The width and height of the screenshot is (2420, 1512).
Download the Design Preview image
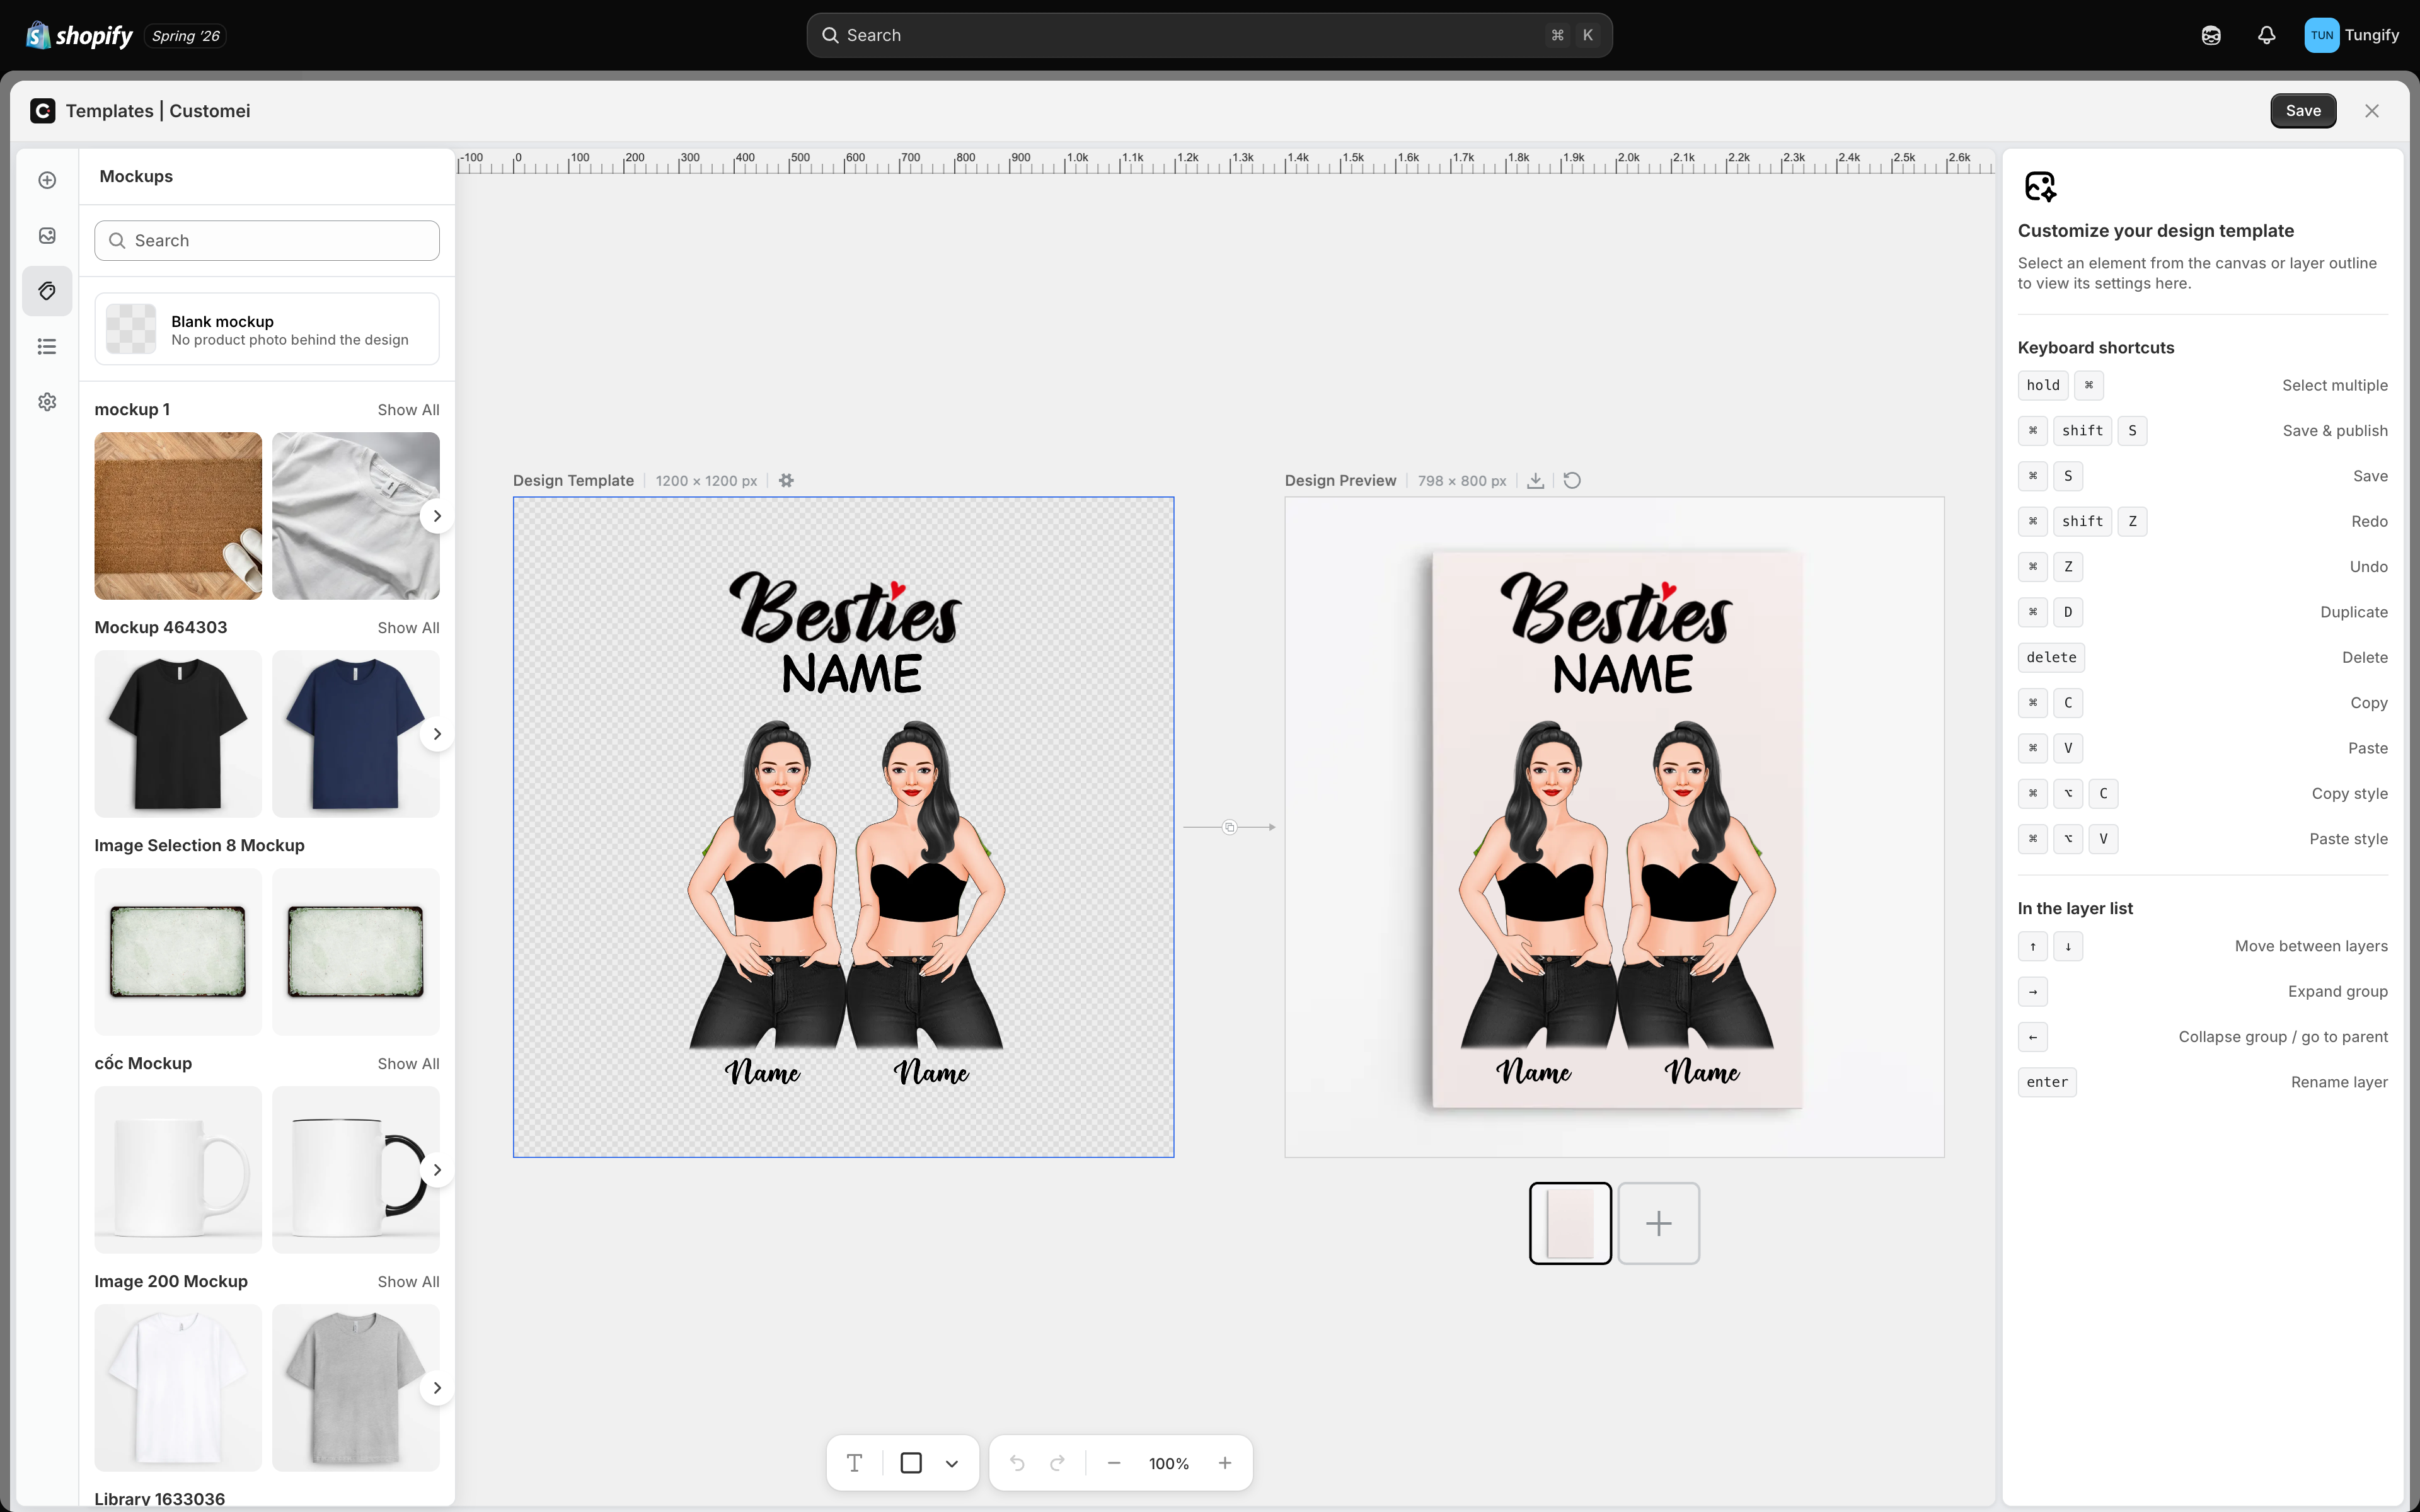click(1535, 481)
